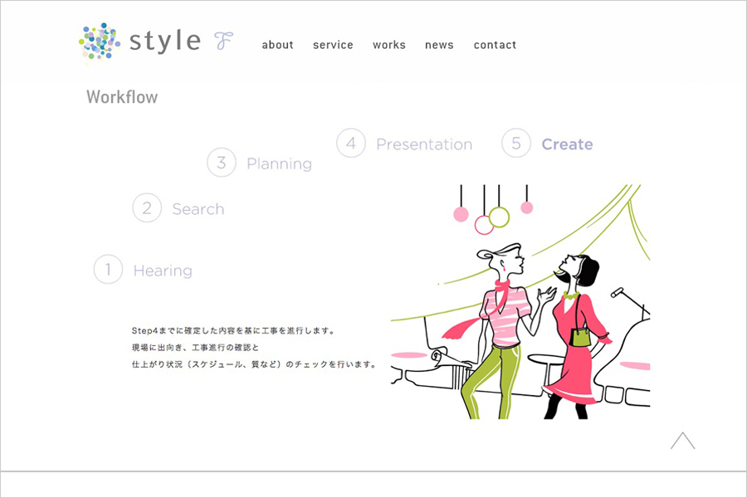
Task: Go to the service page
Action: pyautogui.click(x=333, y=45)
